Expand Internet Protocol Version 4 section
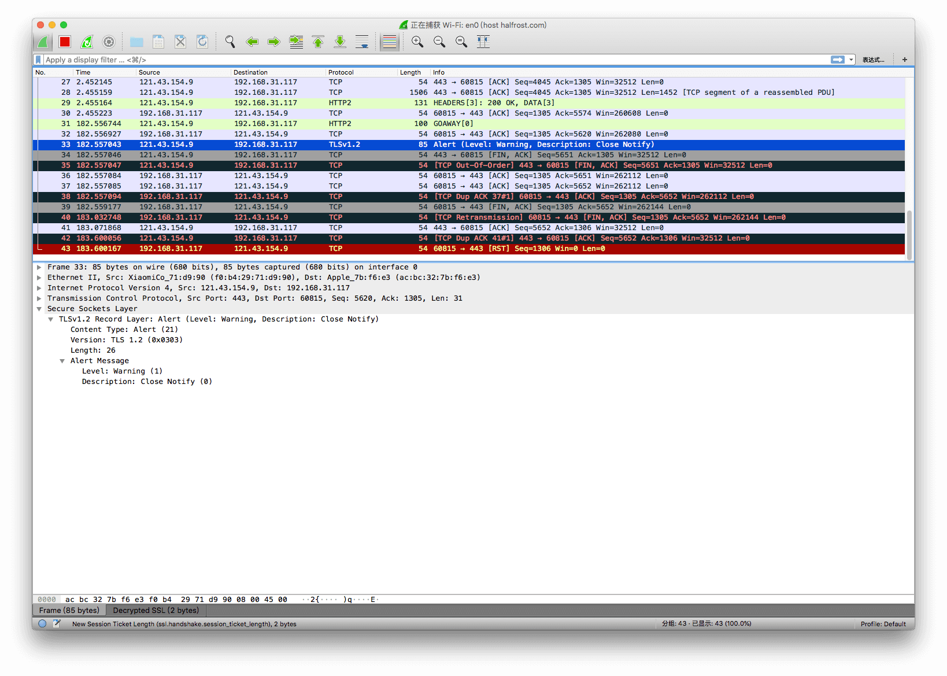 (39, 288)
